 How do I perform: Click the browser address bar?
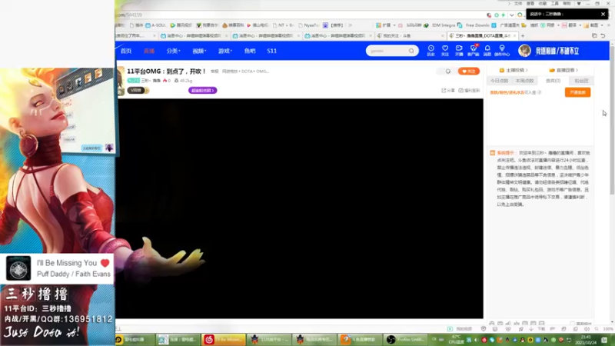(298, 15)
